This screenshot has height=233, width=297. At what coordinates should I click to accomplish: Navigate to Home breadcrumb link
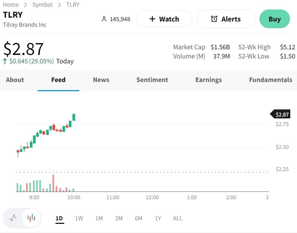11,5
